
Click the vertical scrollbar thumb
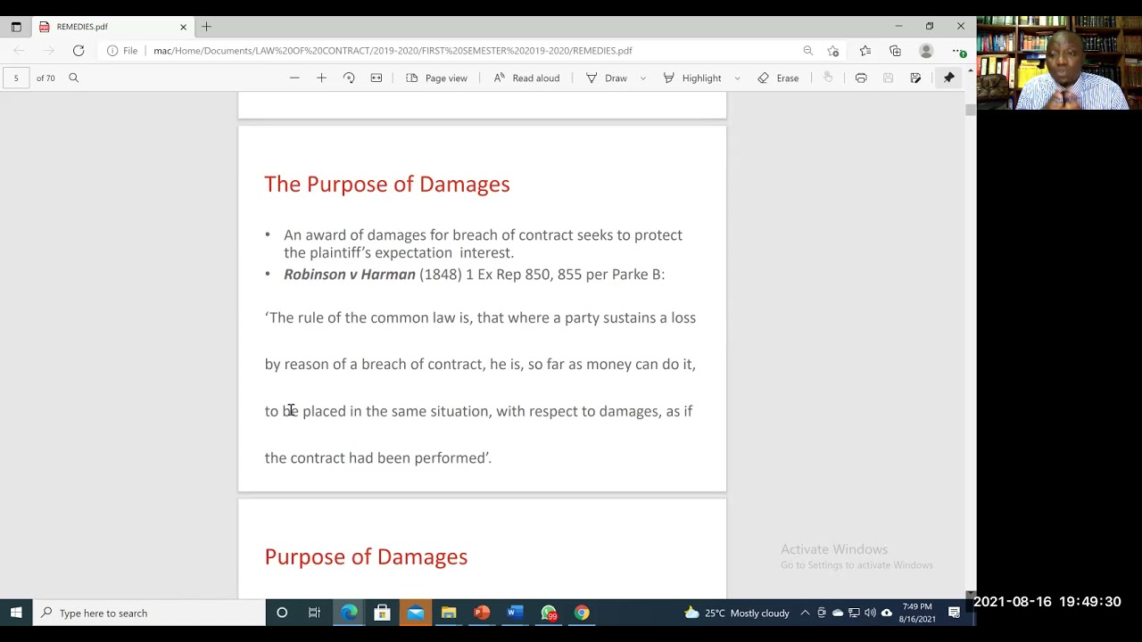[x=970, y=110]
